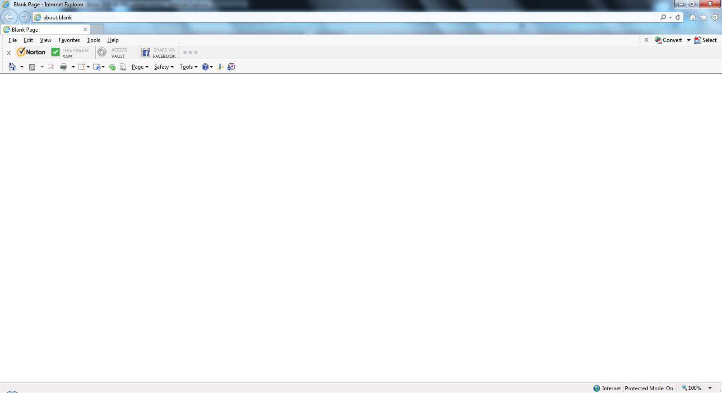Open the Edit menu
The height and width of the screenshot is (393, 722).
pyautogui.click(x=28, y=40)
